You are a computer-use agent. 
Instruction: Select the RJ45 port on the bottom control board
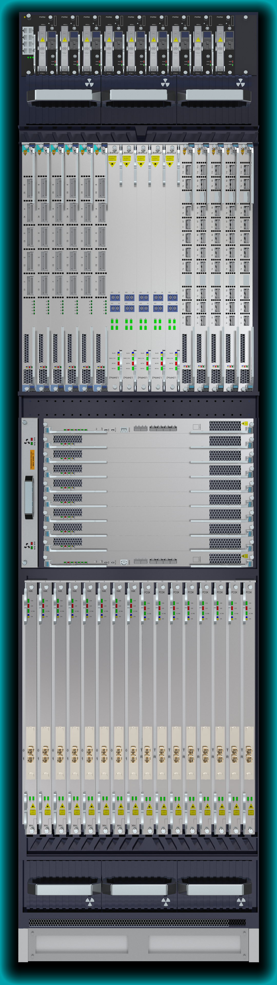pos(124,562)
